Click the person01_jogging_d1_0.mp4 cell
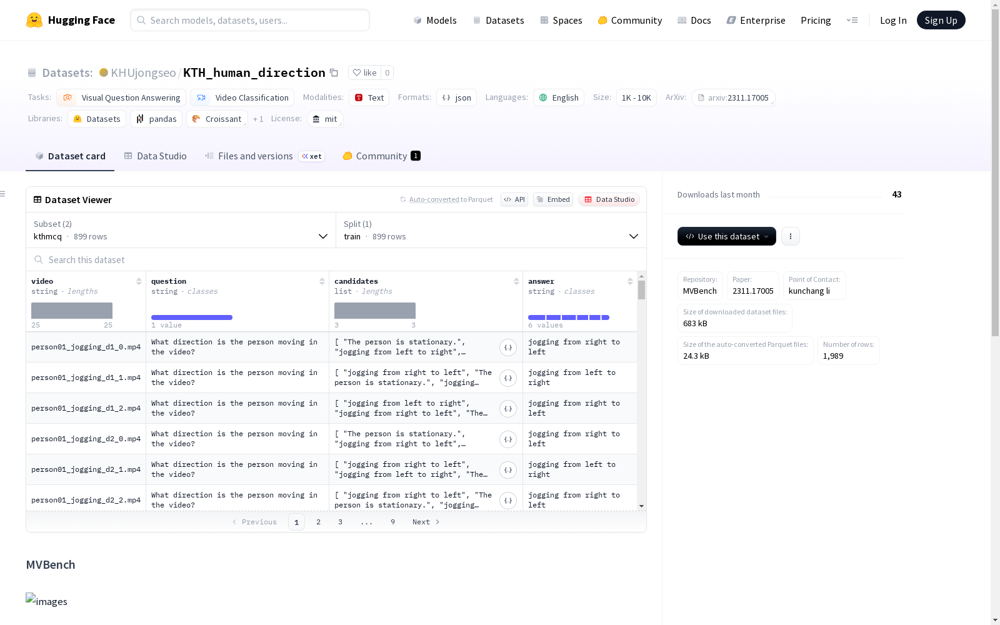 click(86, 347)
